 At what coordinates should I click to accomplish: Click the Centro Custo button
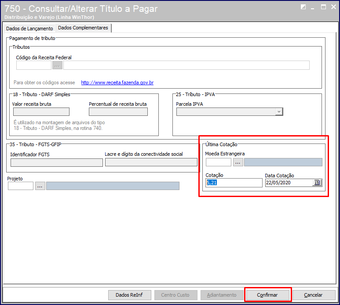pos(175,295)
